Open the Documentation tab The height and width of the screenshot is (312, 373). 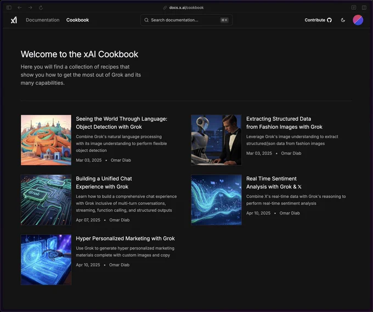coord(43,20)
